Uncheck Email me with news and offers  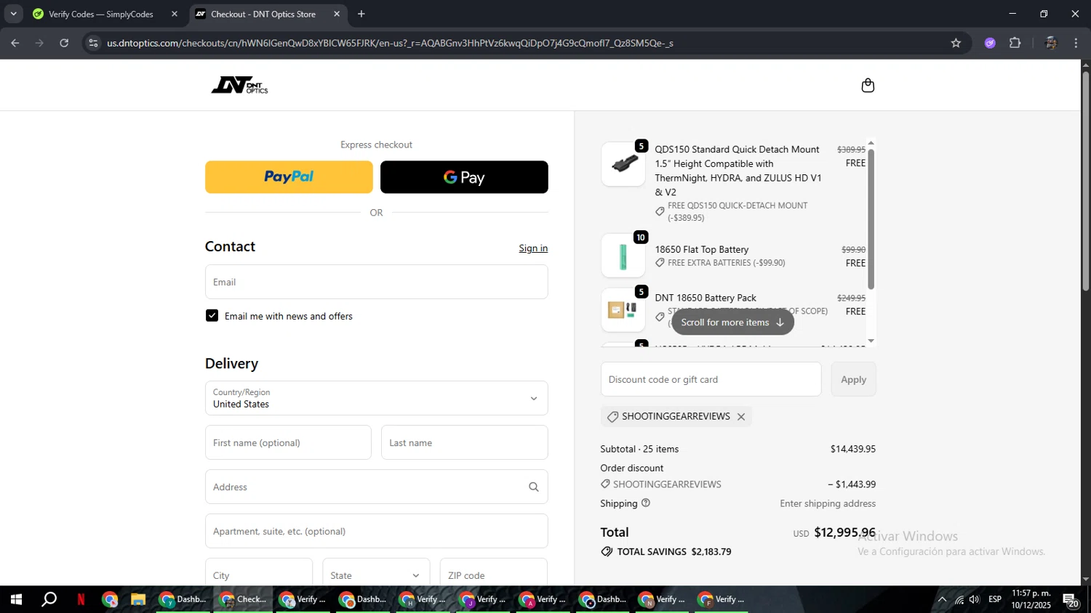click(212, 316)
